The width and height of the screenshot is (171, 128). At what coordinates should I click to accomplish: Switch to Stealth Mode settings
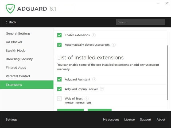[x=15, y=51]
